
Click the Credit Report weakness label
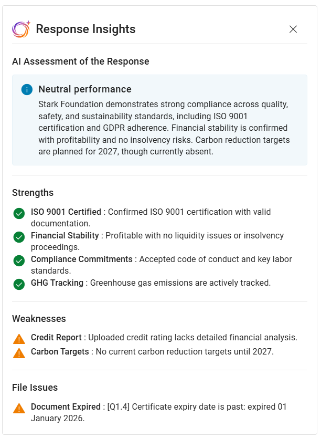click(x=56, y=337)
